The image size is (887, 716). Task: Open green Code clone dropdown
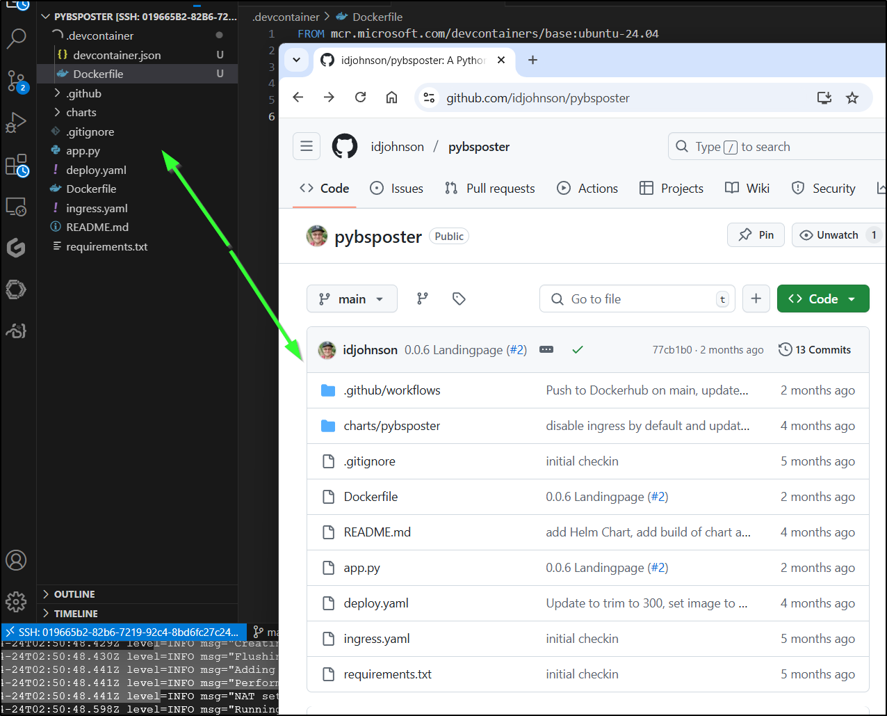tap(823, 299)
